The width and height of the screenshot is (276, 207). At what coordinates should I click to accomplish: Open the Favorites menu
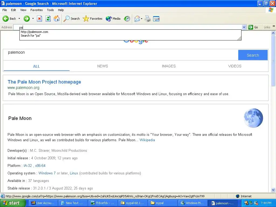36,10
